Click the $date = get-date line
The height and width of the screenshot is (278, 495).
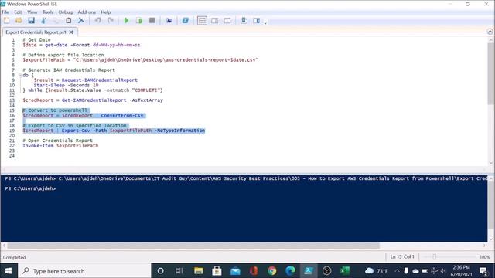tap(81, 45)
